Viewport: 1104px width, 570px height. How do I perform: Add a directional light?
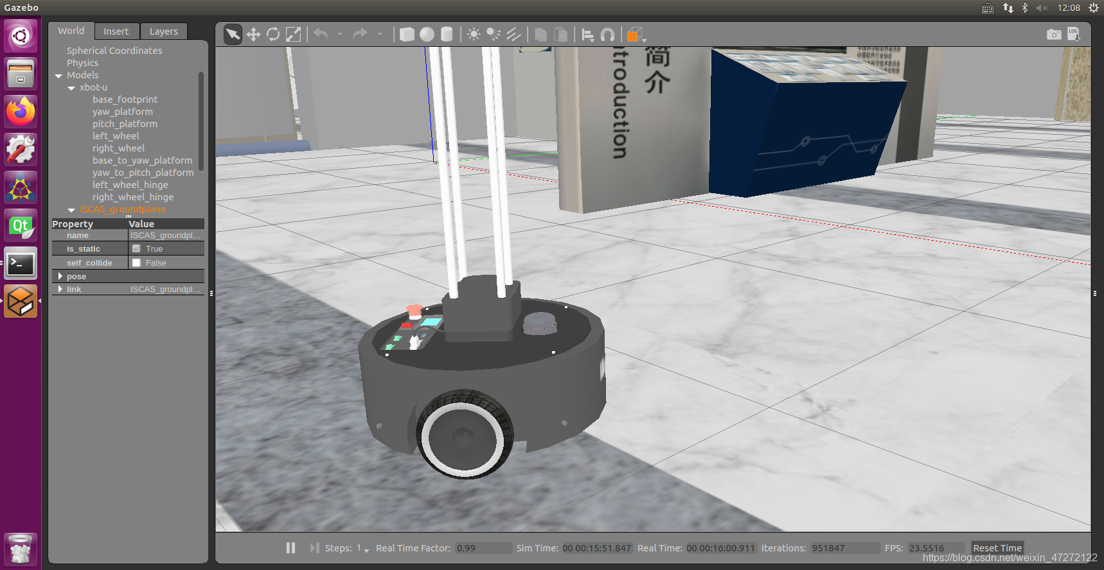click(513, 34)
